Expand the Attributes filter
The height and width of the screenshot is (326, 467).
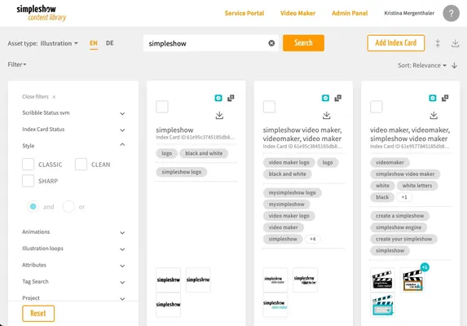pos(73,265)
